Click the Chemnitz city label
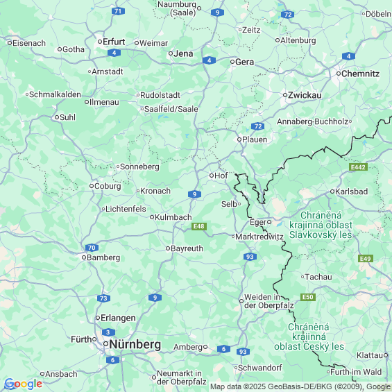 [360, 74]
